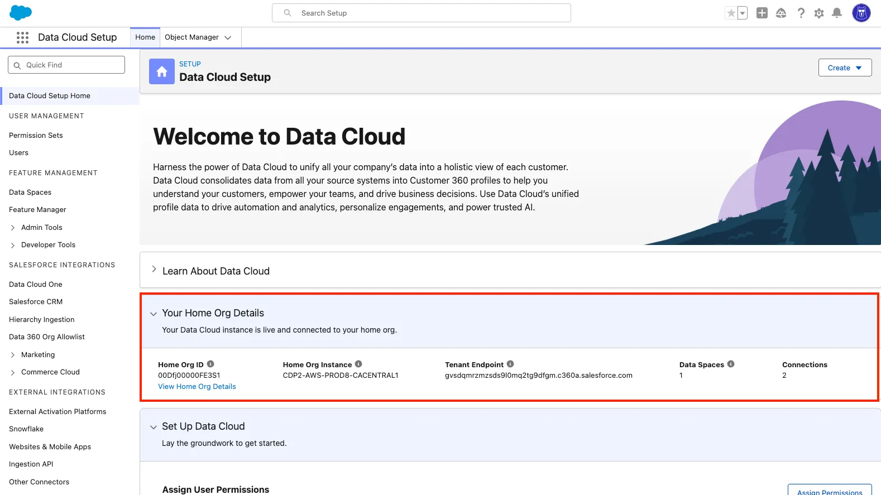
Task: Open the App Launcher grid icon
Action: 22,37
